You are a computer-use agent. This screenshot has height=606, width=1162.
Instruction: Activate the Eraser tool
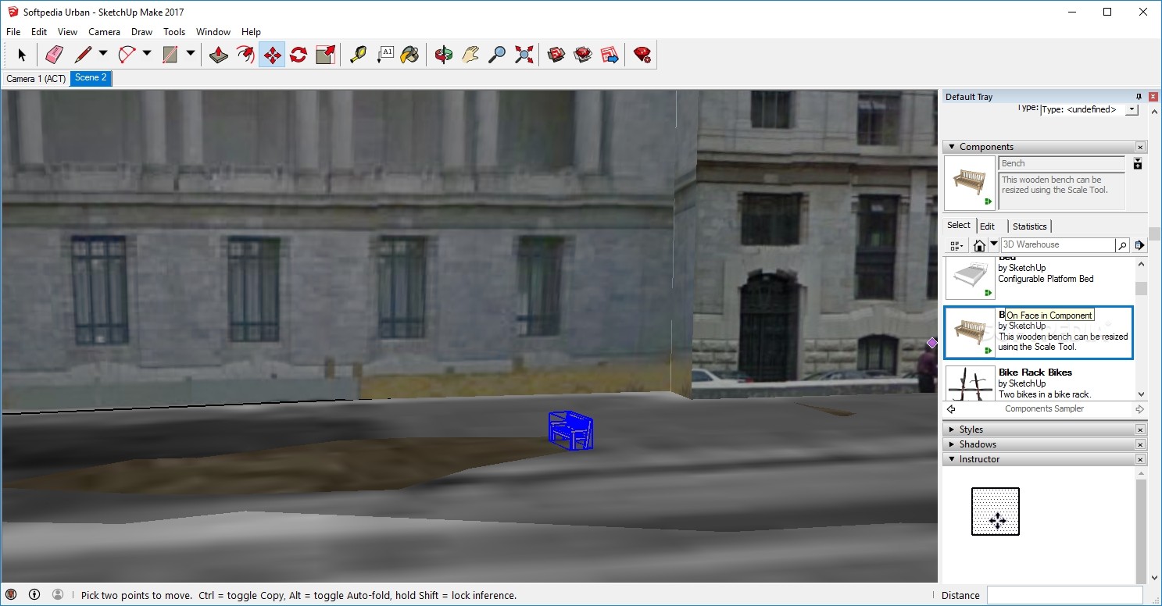[54, 55]
